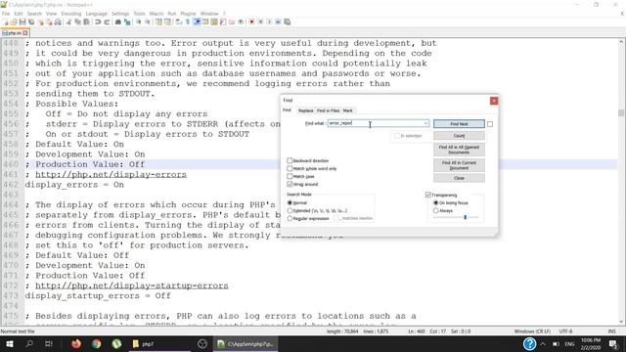Image resolution: width=626 pixels, height=352 pixels.
Task: Open the Encoding menu
Action: (71, 14)
